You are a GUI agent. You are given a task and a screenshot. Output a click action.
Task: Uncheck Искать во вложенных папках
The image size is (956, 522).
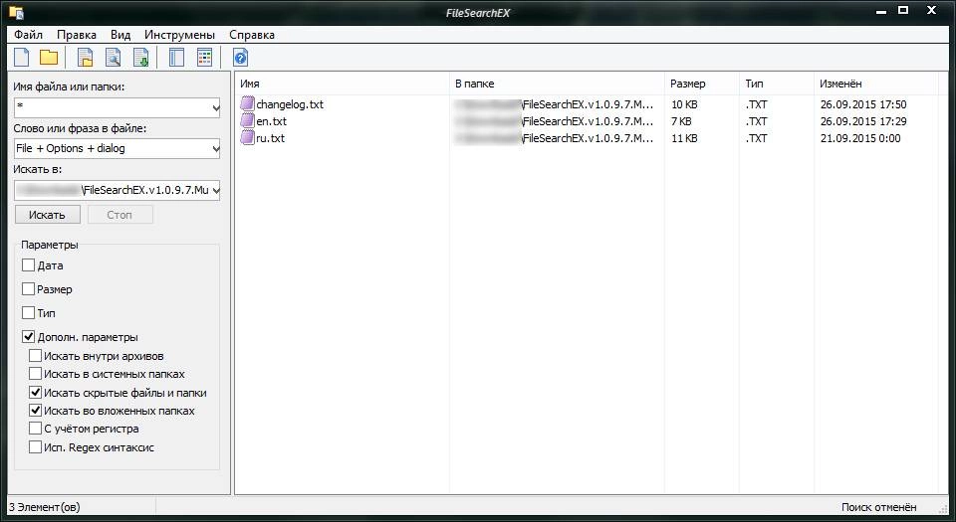pyautogui.click(x=36, y=411)
